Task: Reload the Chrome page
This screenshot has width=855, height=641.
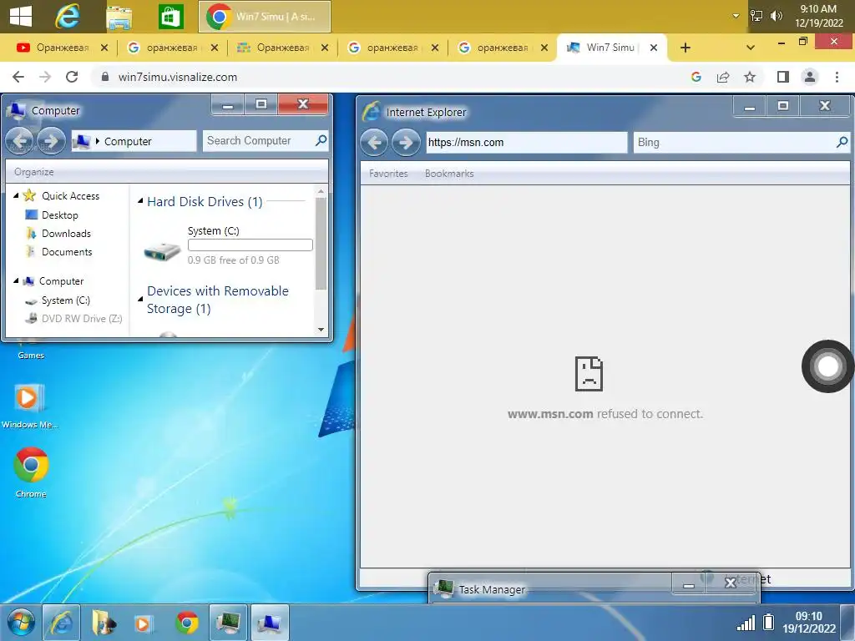Action: [72, 77]
